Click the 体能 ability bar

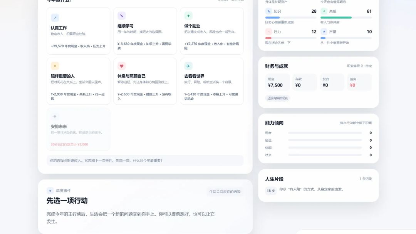(325, 148)
